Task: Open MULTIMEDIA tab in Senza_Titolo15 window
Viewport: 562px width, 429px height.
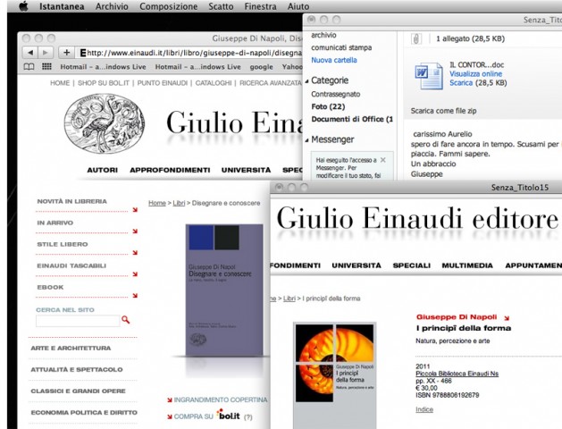Action: pos(467,265)
